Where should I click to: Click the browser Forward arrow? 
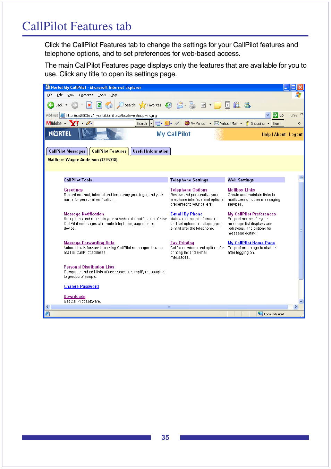75,105
